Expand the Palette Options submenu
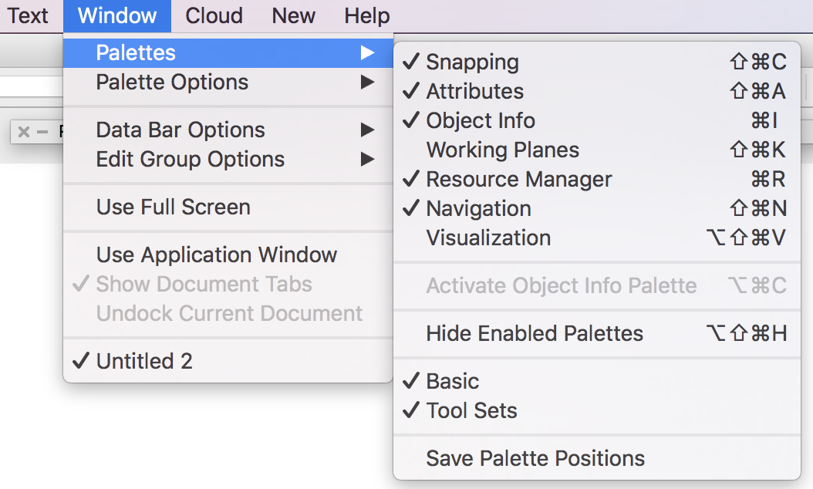This screenshot has width=813, height=489. click(x=172, y=83)
